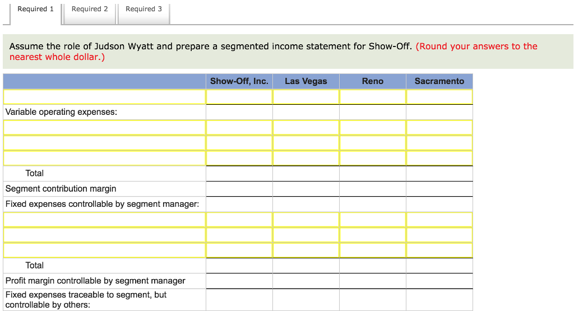Select the second label field under Variable operating expenses
The image size is (574, 311).
pos(105,143)
